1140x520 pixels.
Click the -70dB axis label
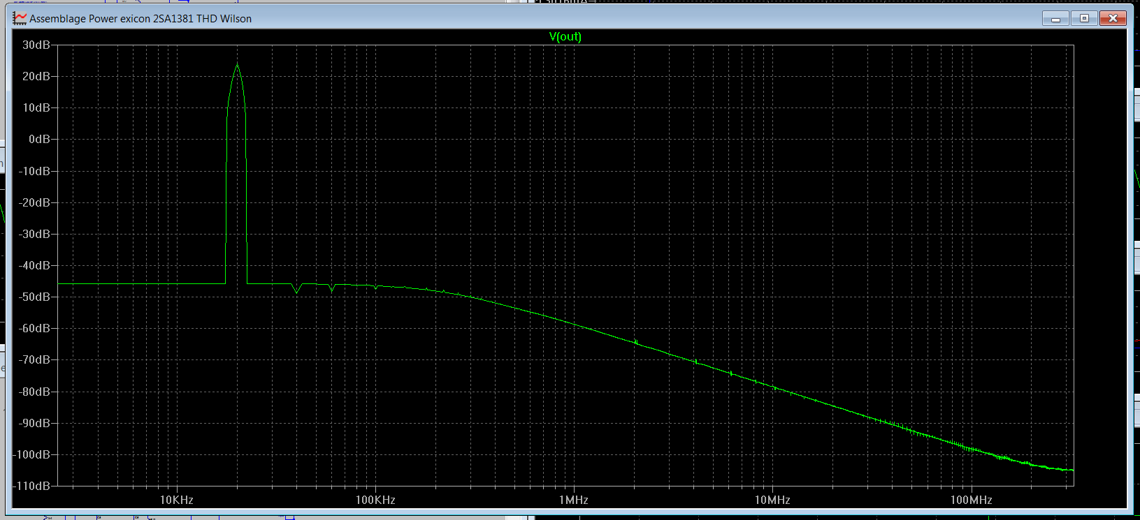(x=34, y=359)
